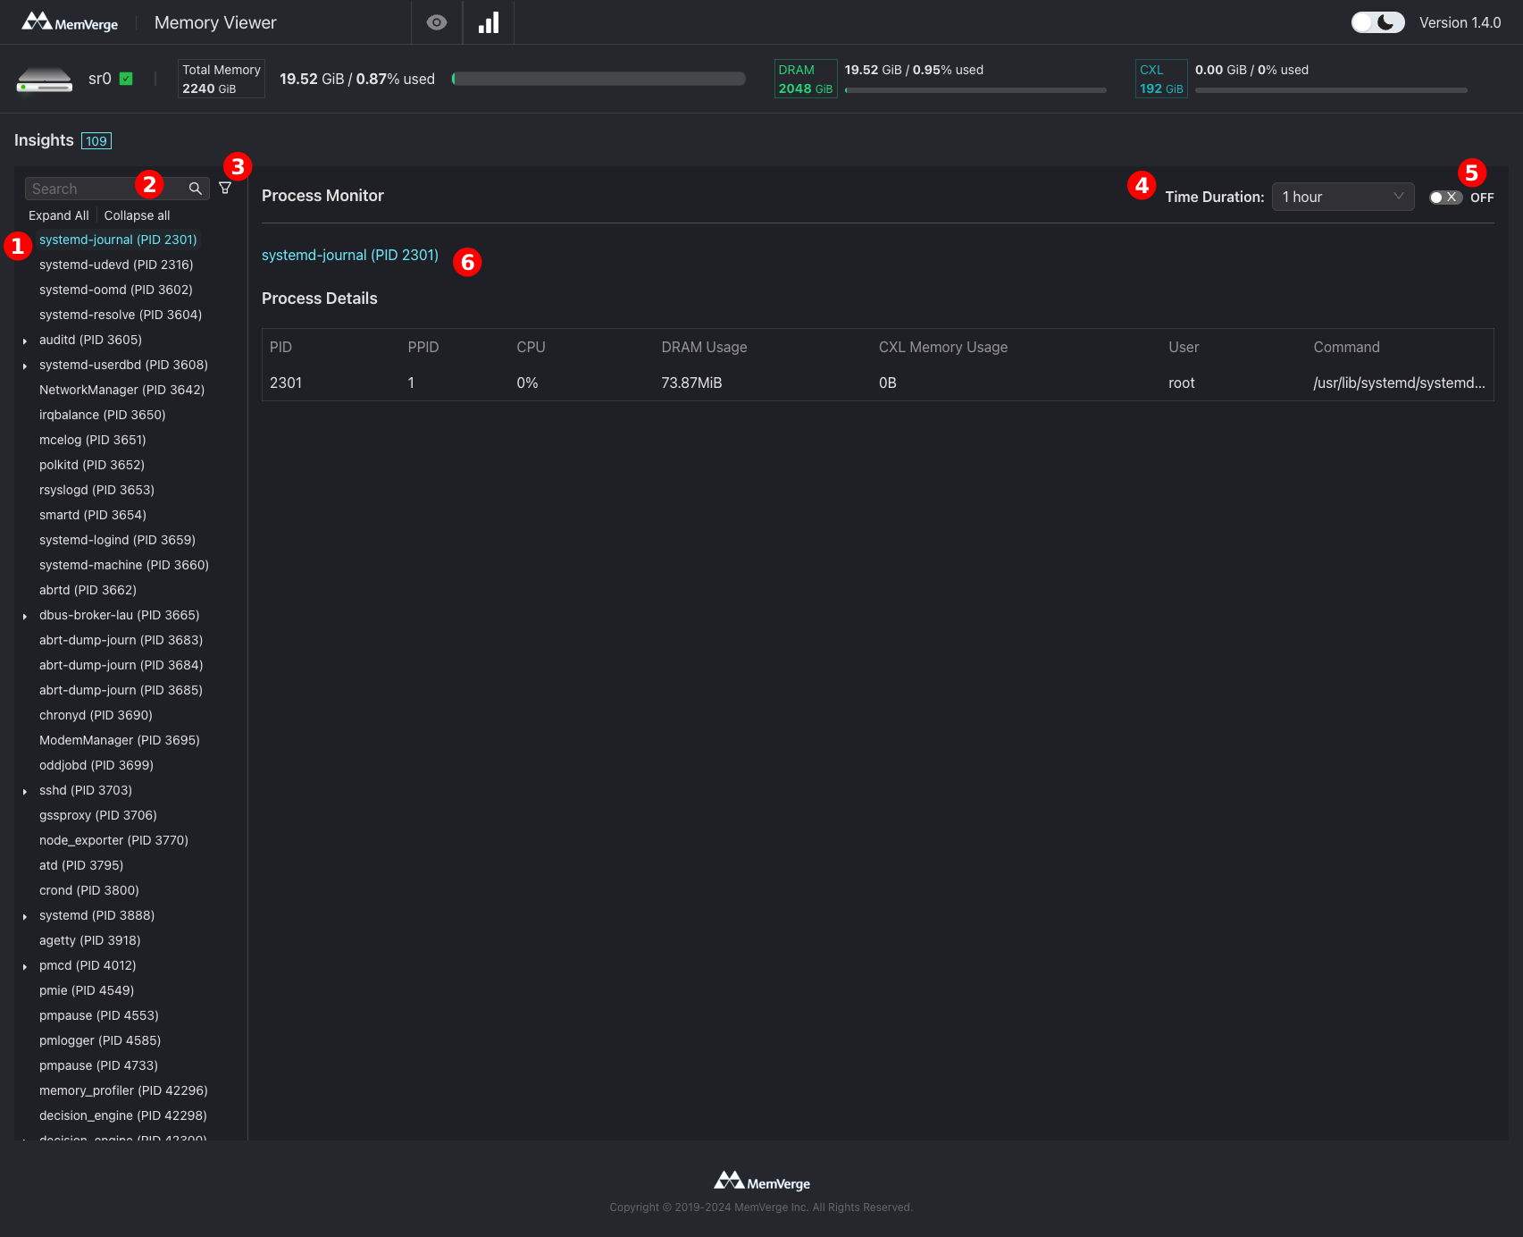Select pmlogger (PID 4585)
The image size is (1523, 1237).
pyautogui.click(x=100, y=1040)
